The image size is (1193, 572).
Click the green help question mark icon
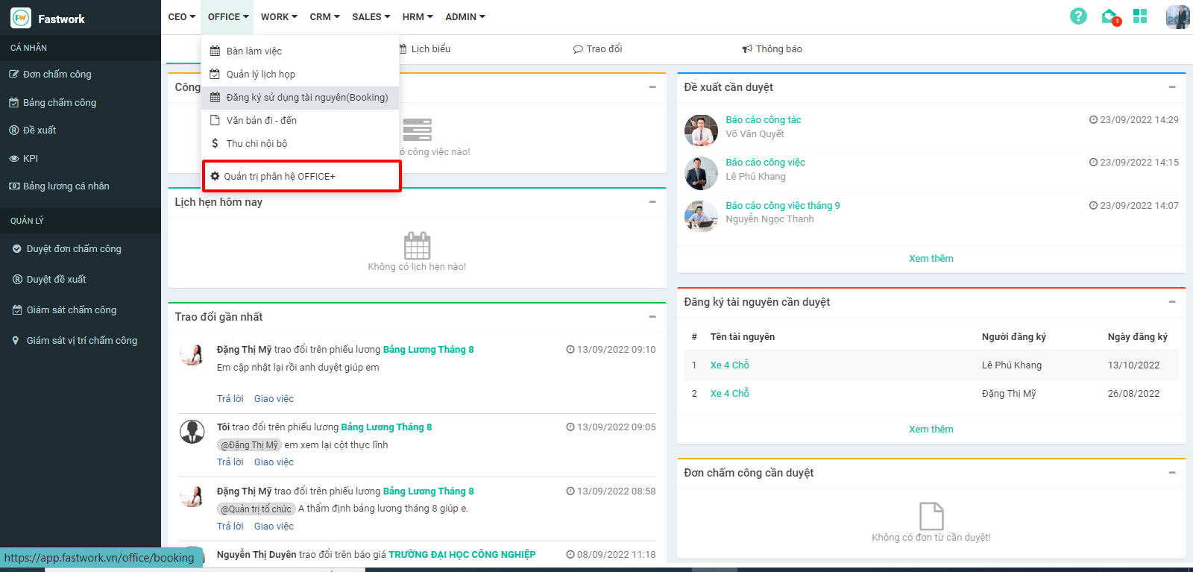point(1078,16)
